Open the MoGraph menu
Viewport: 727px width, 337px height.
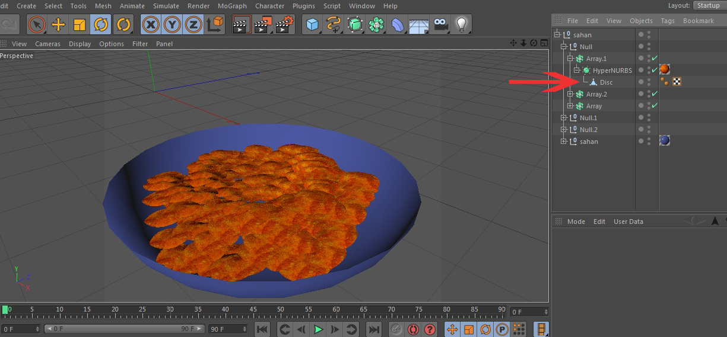[232, 6]
